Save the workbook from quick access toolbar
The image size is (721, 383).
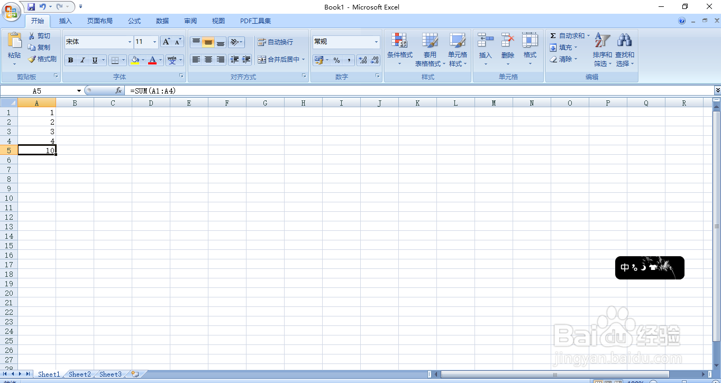31,7
